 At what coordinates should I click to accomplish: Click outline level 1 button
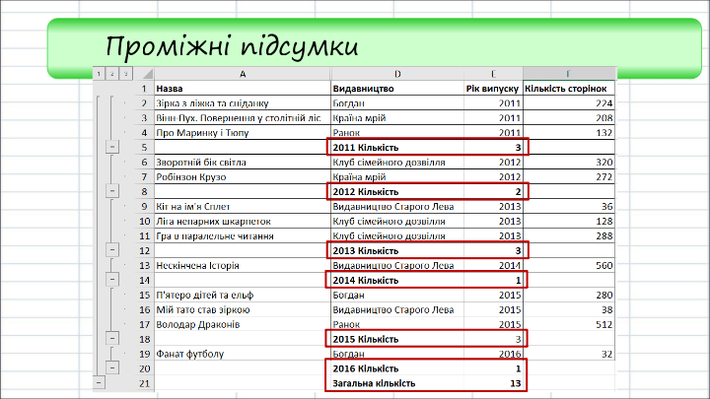coord(99,74)
